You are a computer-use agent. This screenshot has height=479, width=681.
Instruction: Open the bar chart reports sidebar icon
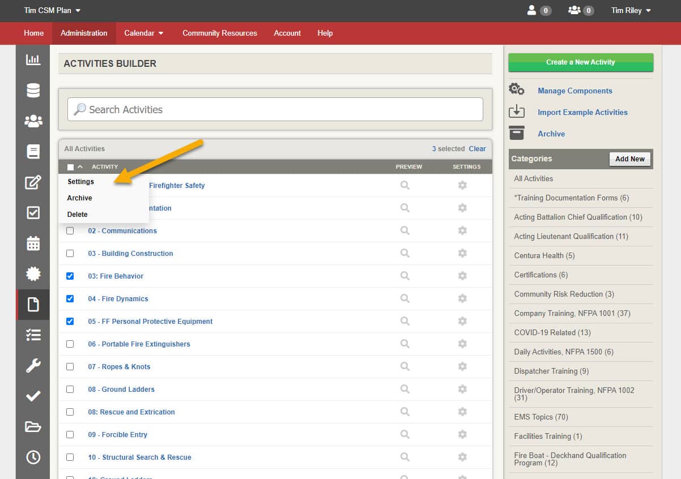click(x=33, y=59)
